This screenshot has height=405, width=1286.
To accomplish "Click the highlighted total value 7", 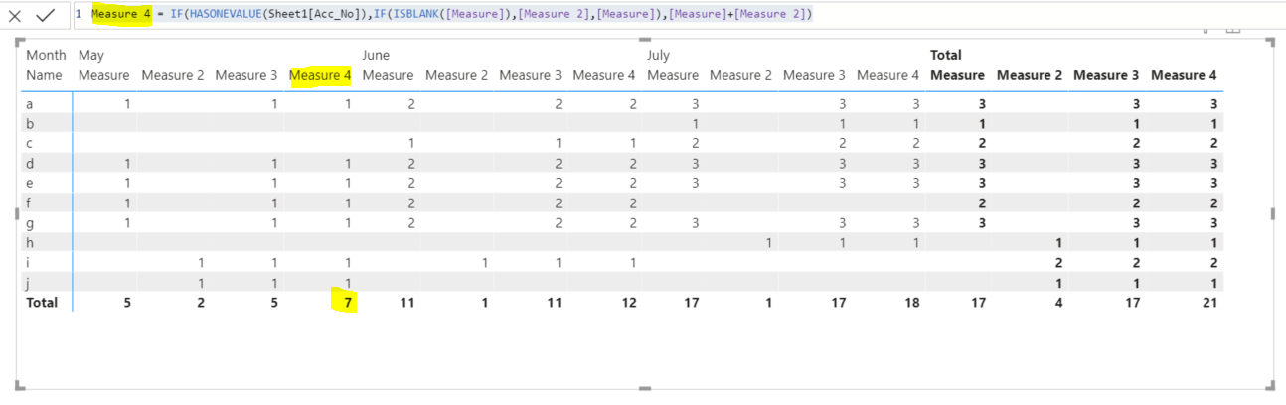I will [x=347, y=302].
